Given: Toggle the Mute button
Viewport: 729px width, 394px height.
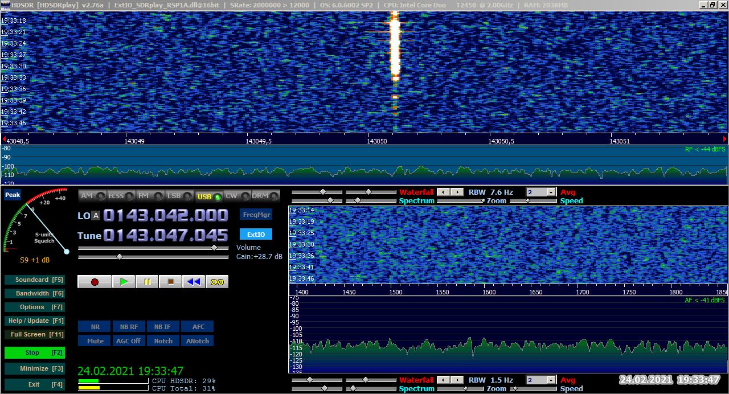Looking at the screenshot, I should (95, 341).
